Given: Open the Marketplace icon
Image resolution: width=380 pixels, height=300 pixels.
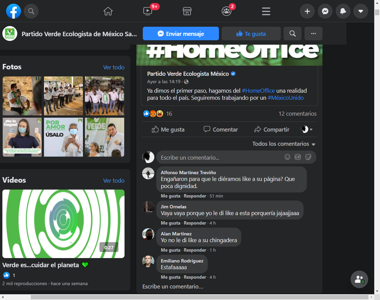Looking at the screenshot, I should 187,11.
